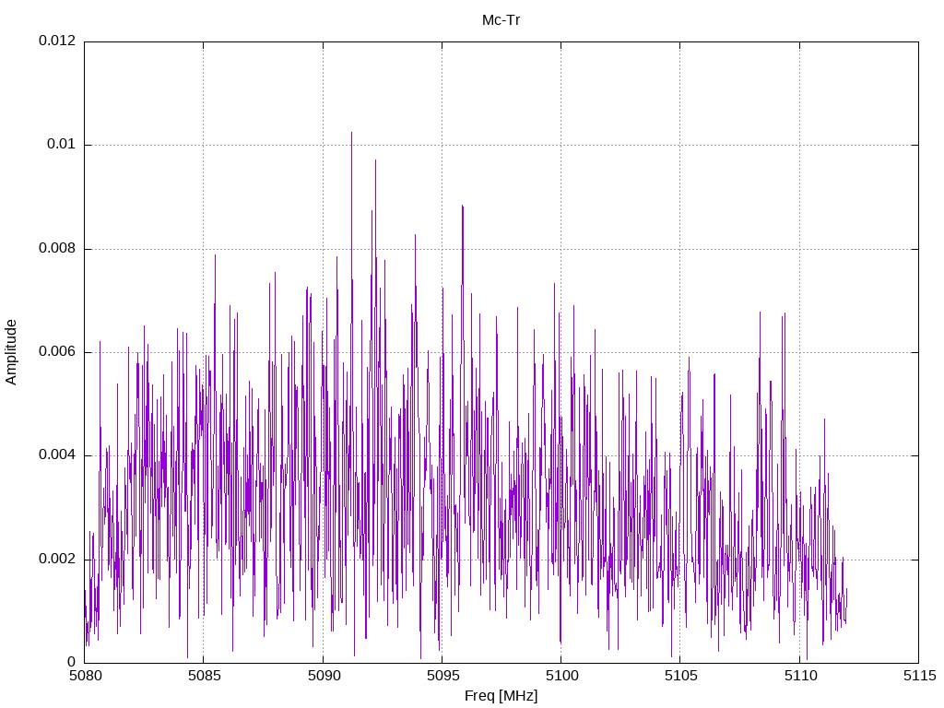Click the 5095 x-axis tick label
This screenshot has height=708, width=944.
tap(442, 676)
